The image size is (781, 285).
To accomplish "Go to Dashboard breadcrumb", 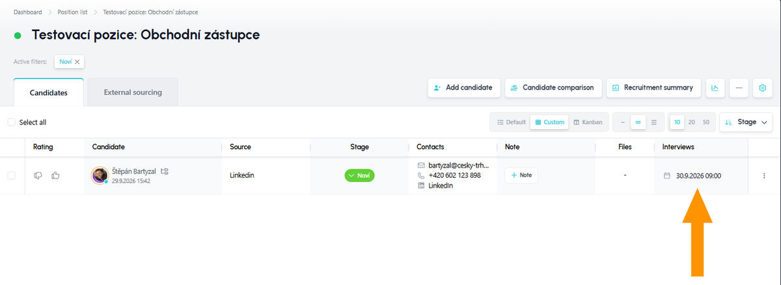I will tap(28, 12).
